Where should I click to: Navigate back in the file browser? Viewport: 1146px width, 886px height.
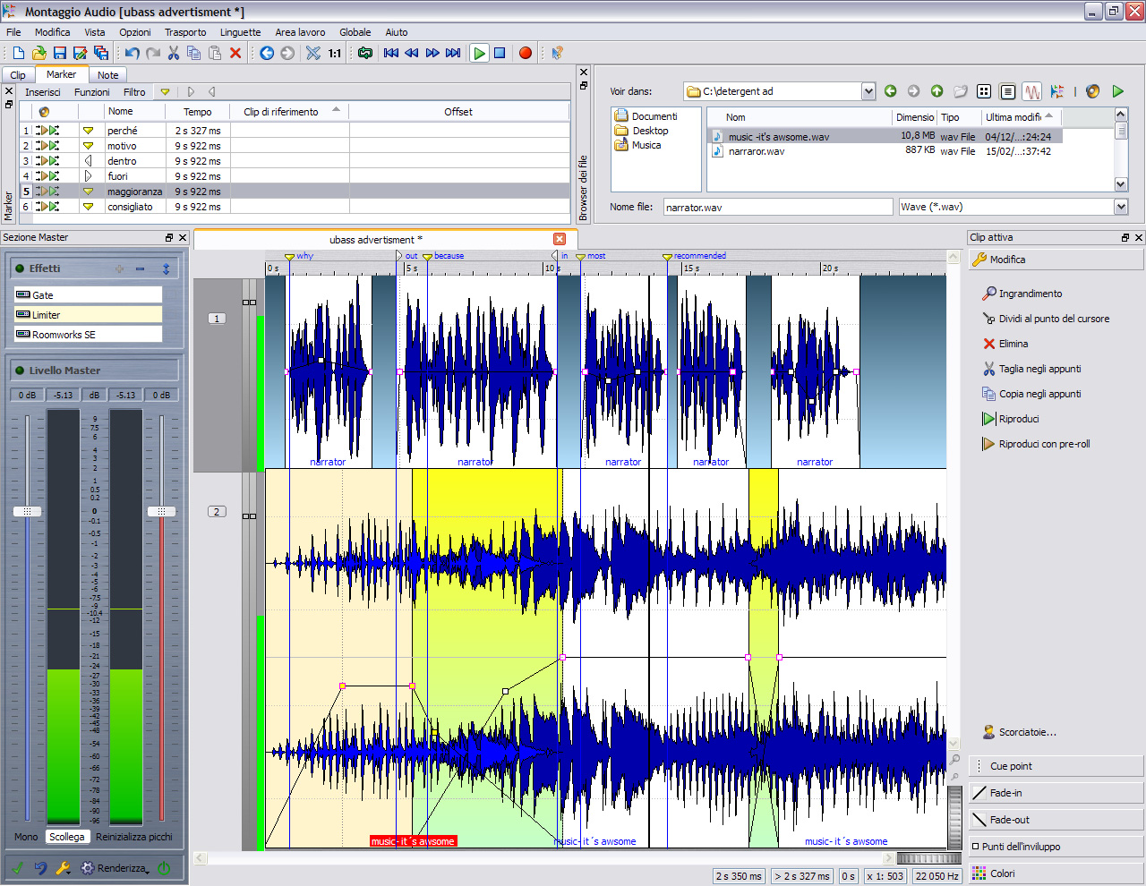pyautogui.click(x=890, y=91)
